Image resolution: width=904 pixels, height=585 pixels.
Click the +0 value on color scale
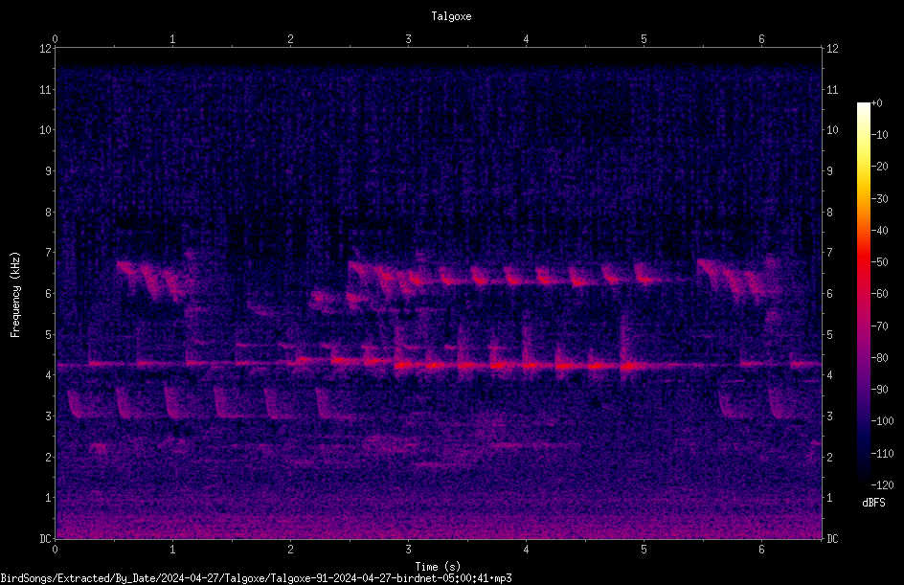coord(876,103)
